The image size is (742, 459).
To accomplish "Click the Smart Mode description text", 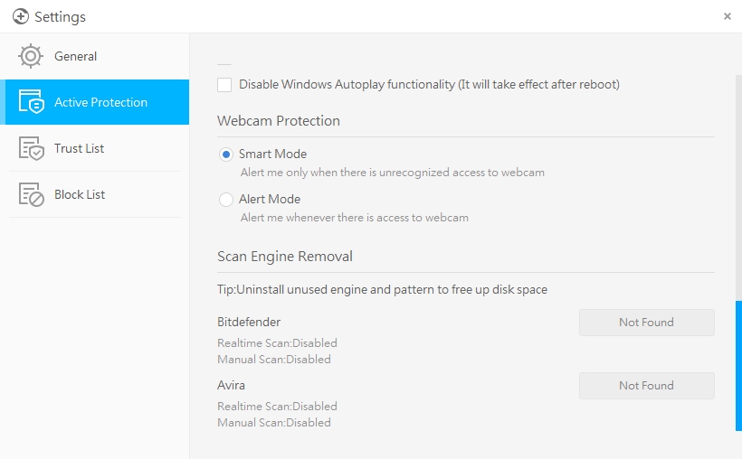I will click(392, 172).
